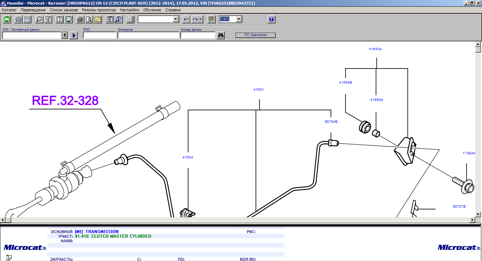The image size is (482, 261).
Task: Click the blue help question mark
Action: [x=271, y=19]
